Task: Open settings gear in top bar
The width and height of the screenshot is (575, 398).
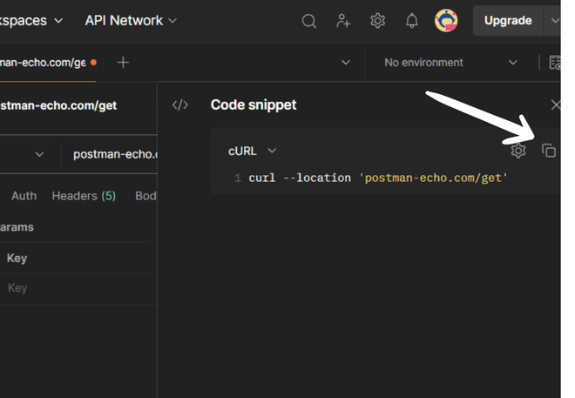Action: [377, 21]
